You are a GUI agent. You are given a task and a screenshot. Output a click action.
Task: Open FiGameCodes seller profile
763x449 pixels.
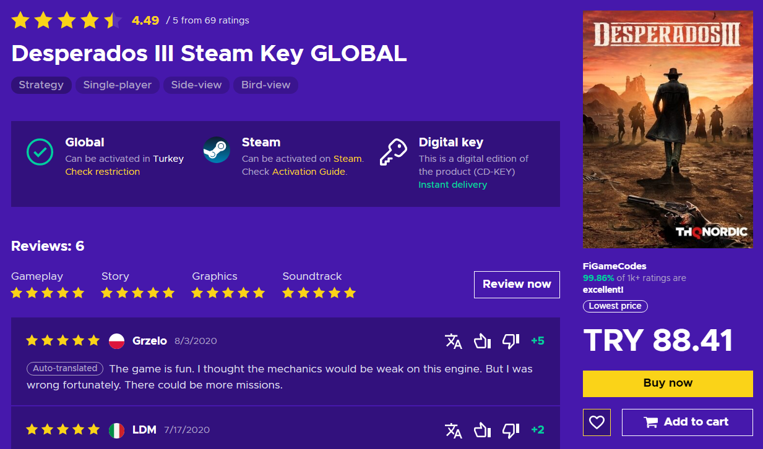(614, 266)
